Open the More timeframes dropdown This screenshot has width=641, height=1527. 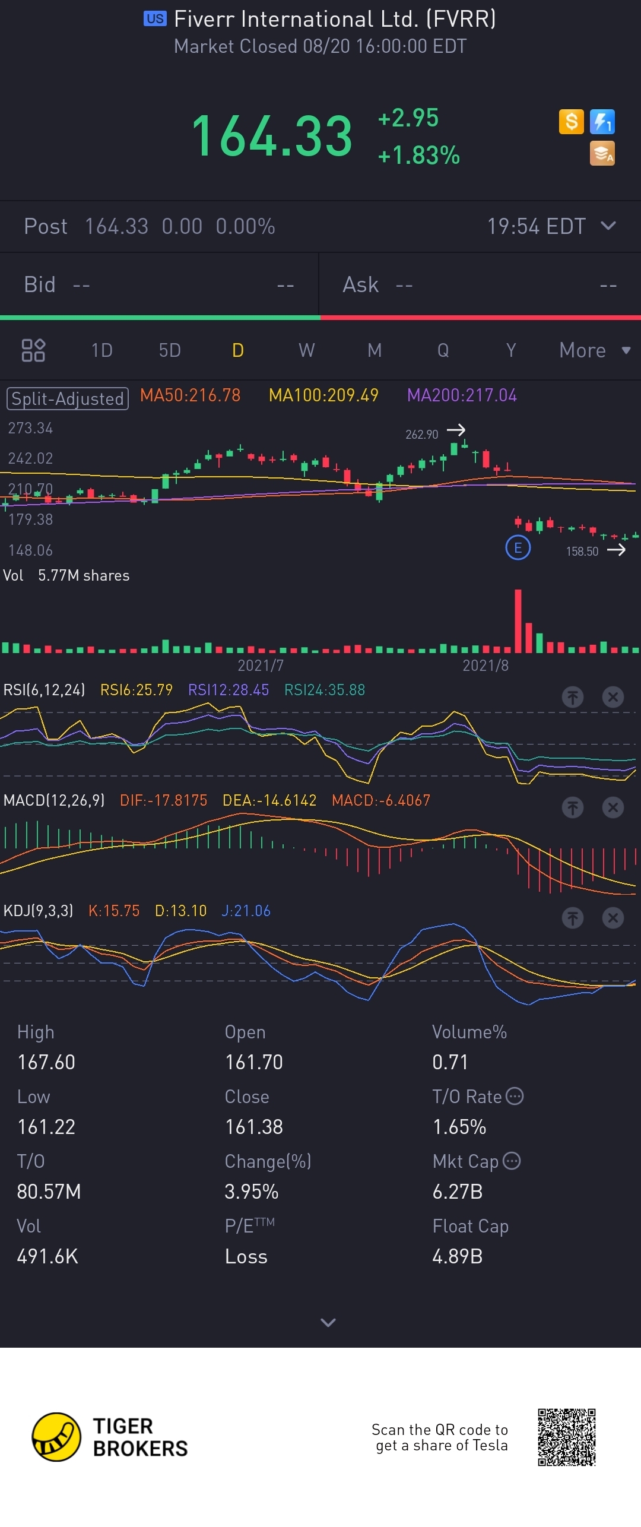595,350
